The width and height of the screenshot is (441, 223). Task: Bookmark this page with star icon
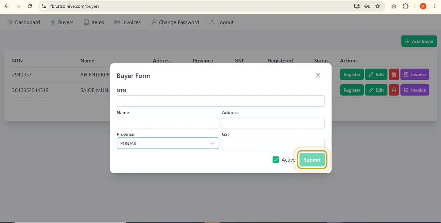pyautogui.click(x=378, y=6)
